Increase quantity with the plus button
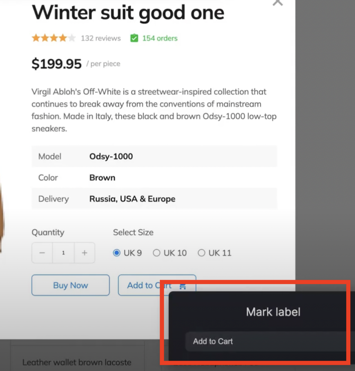The width and height of the screenshot is (355, 371). tap(85, 253)
